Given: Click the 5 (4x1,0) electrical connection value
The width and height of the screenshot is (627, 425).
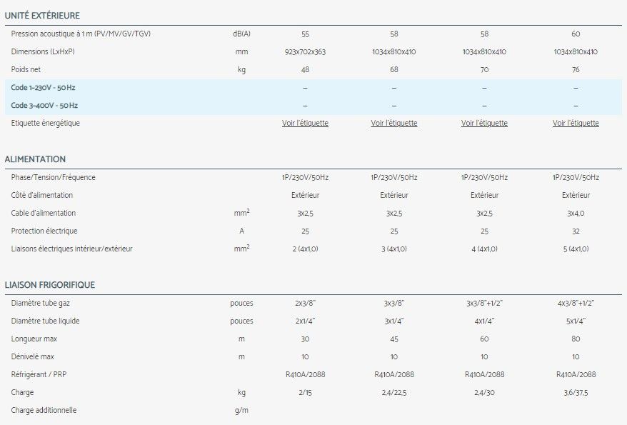Looking at the screenshot, I should 576,249.
